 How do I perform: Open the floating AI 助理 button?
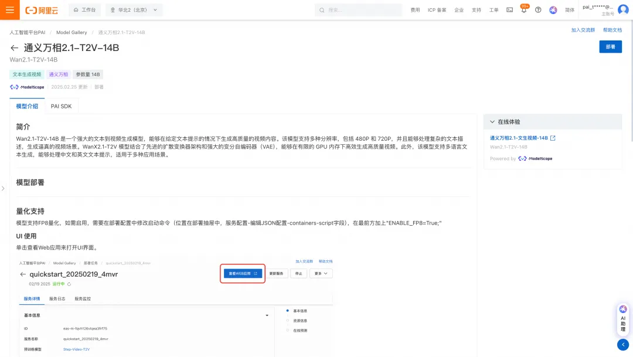click(623, 319)
